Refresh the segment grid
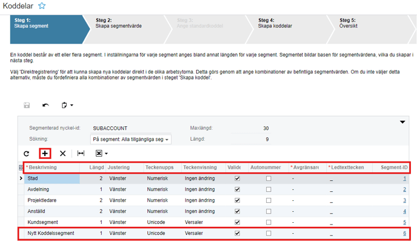The image size is (417, 241). click(26, 154)
